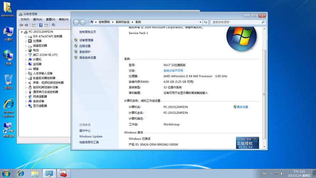Open 远程设置 link
Viewport: 316px width, 178px height.
tap(85, 46)
